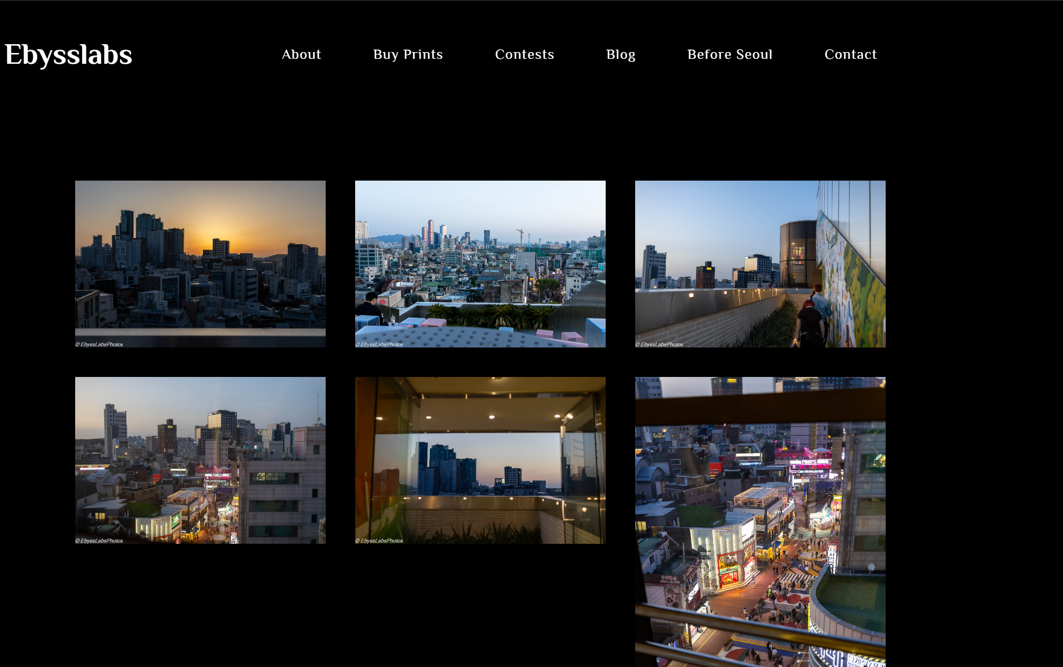Click the Ebysslabs logo in the header
Image resolution: width=1063 pixels, height=667 pixels.
pos(69,54)
